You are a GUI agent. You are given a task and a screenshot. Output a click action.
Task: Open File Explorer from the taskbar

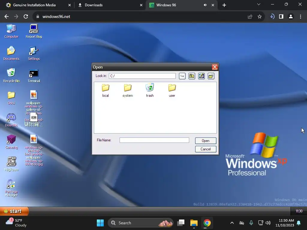tap(194, 223)
